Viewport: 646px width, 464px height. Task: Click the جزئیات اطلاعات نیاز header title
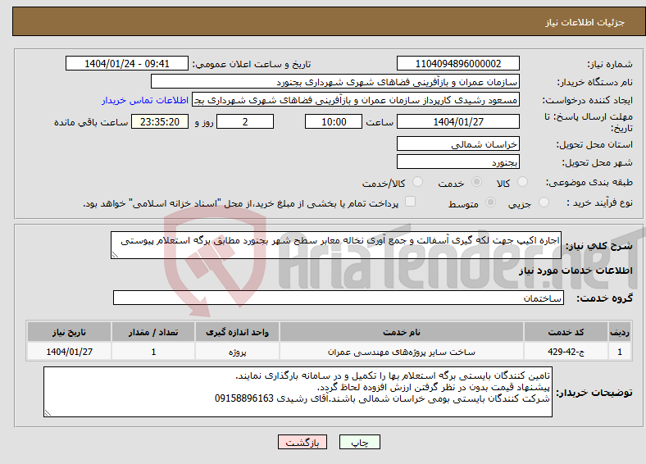(585, 22)
